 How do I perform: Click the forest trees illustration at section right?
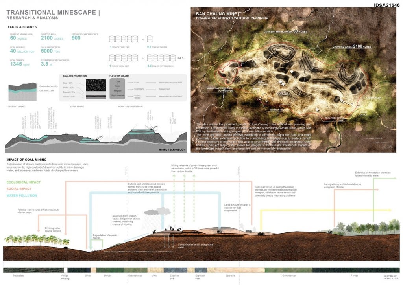coord(368,228)
